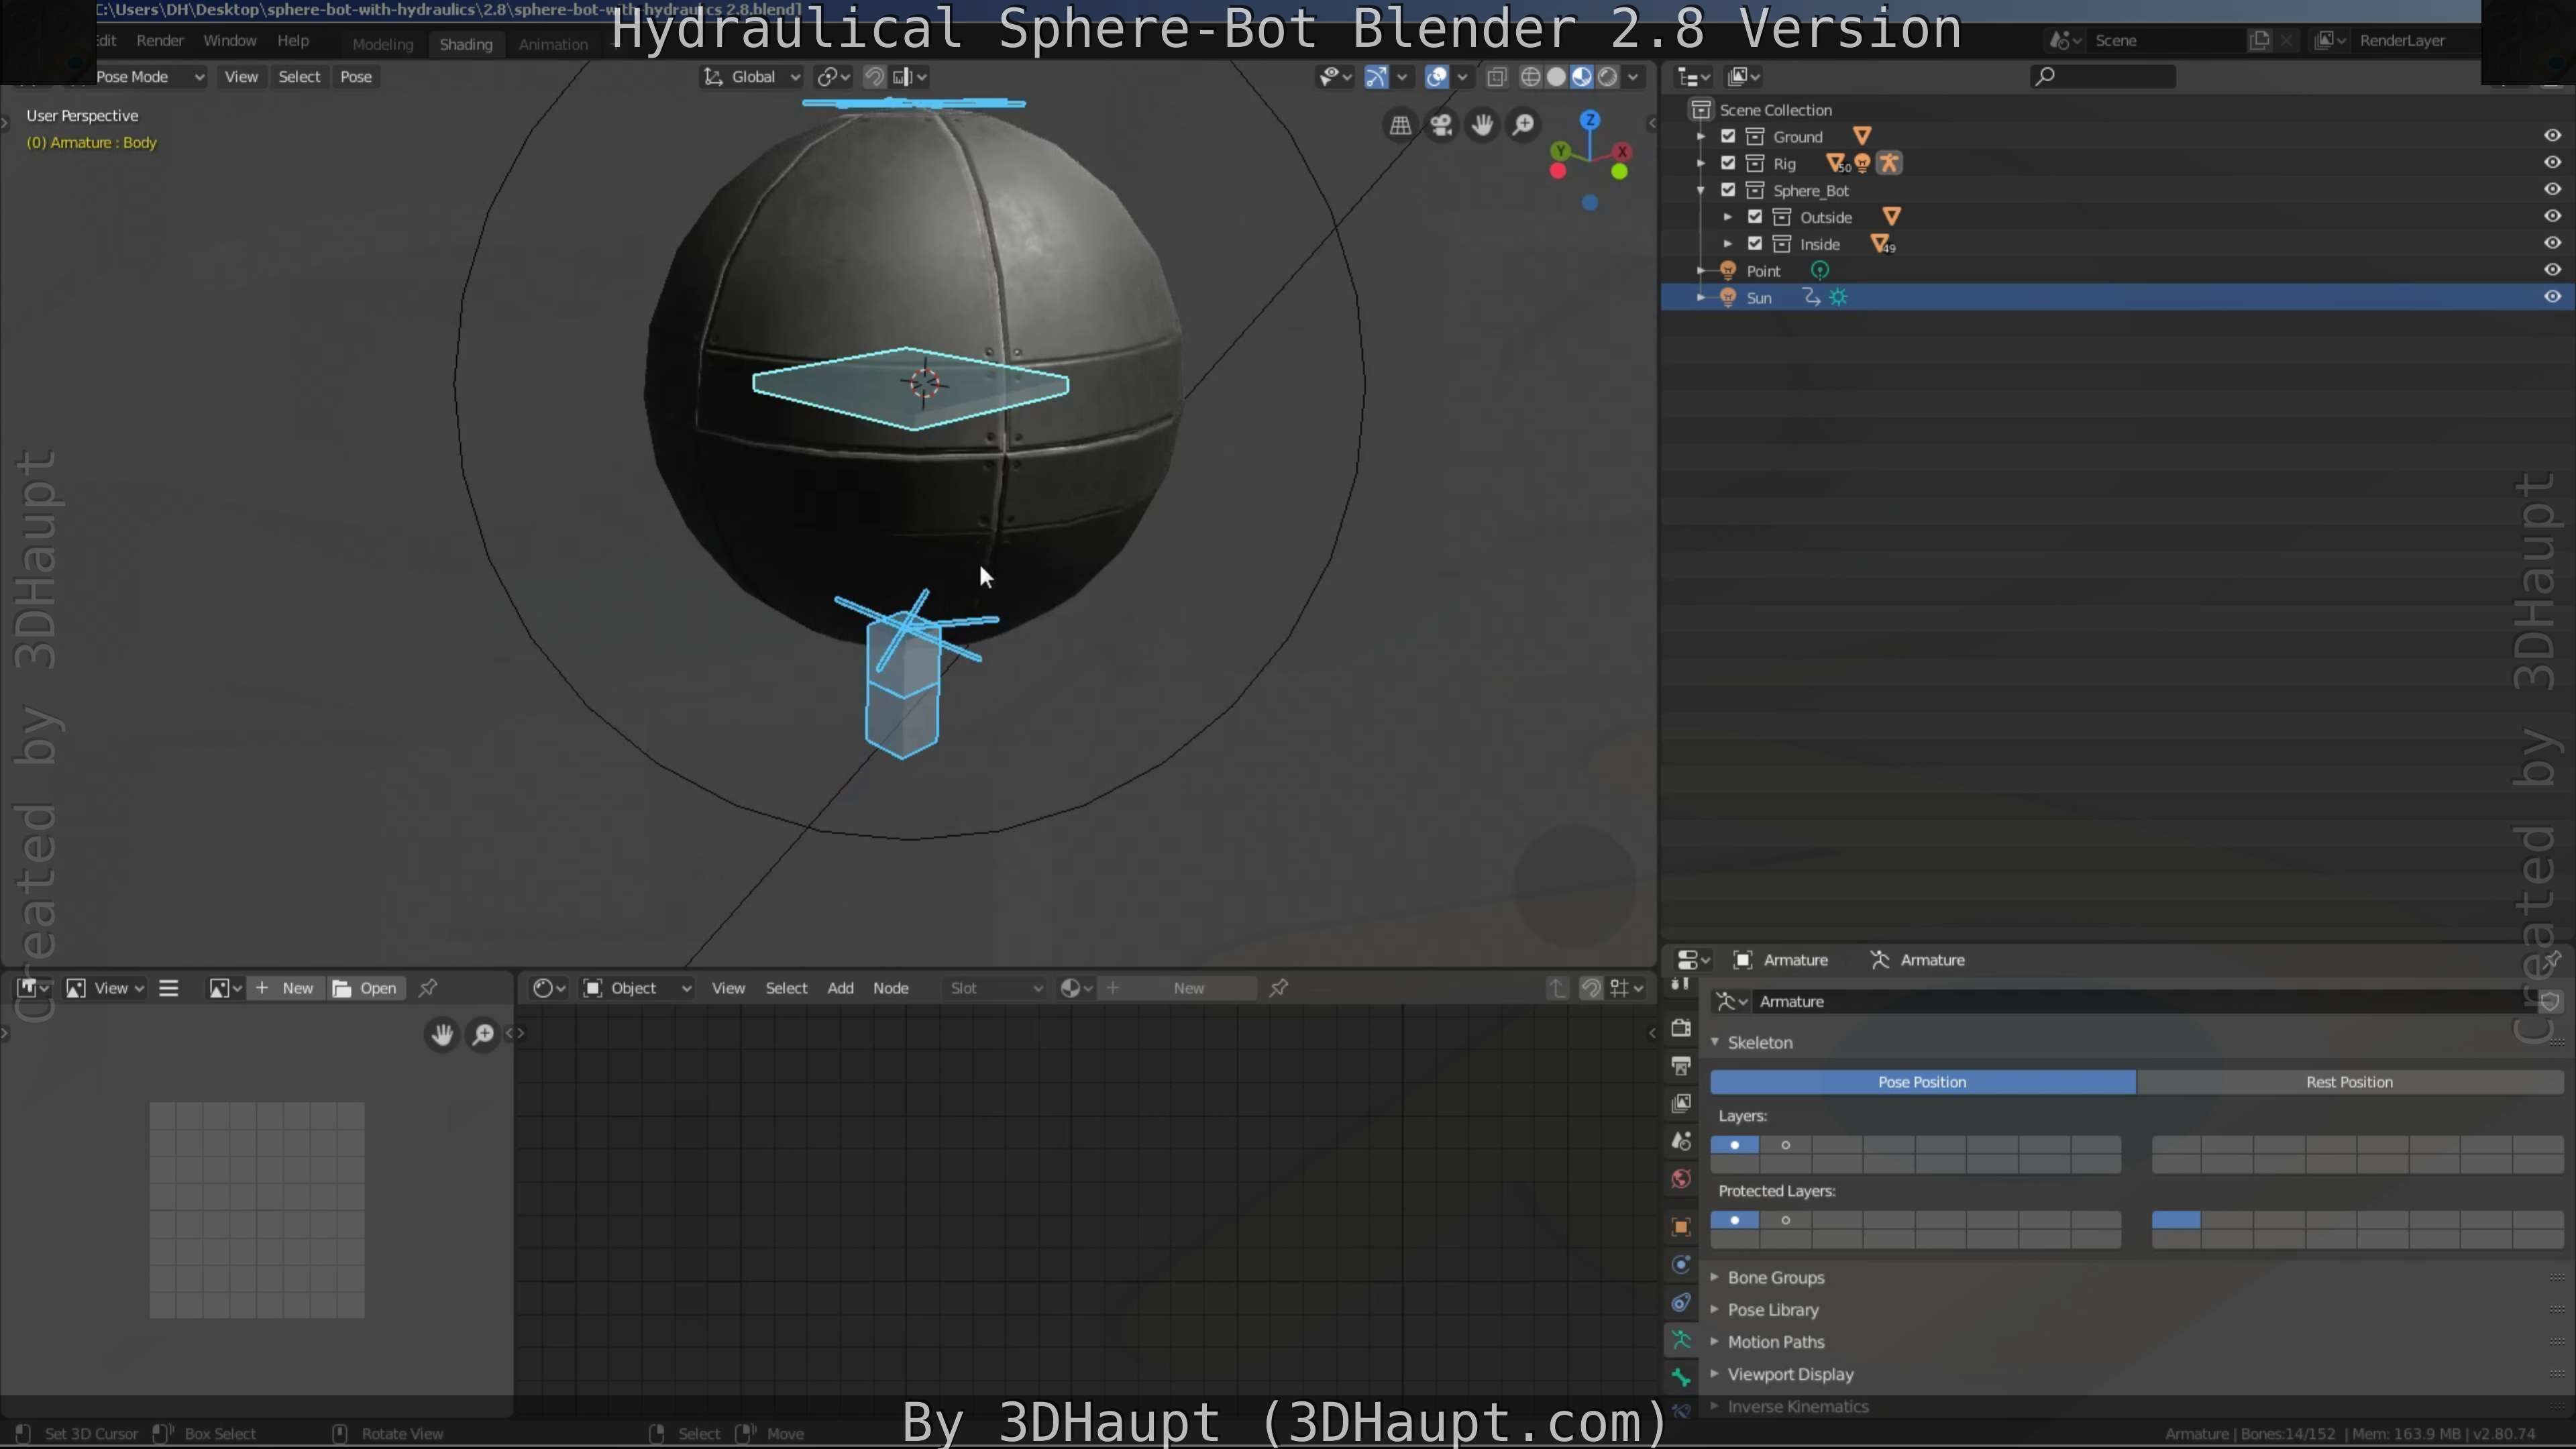
Task: Open Object Constraints properties tab
Action: [1681, 1302]
